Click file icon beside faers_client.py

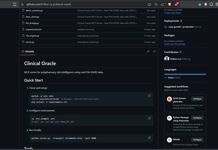(23, 17)
